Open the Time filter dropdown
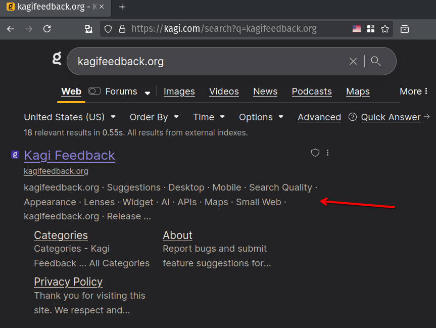Viewport: 436px width, 328px height. pyautogui.click(x=209, y=117)
